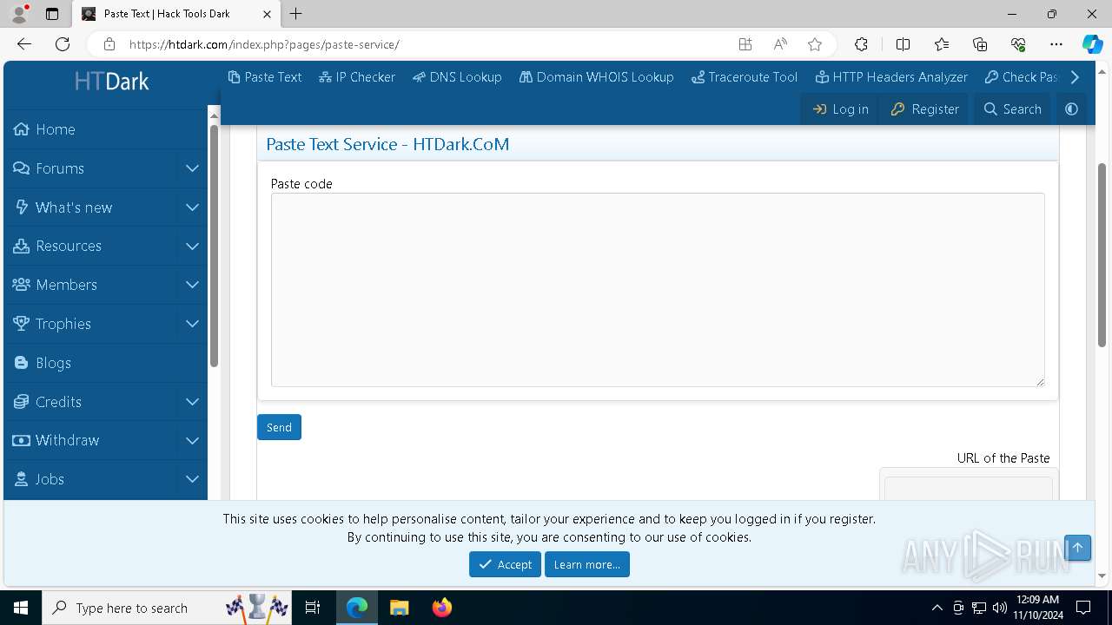
Task: Go to Home in sidebar
Action: (x=105, y=129)
